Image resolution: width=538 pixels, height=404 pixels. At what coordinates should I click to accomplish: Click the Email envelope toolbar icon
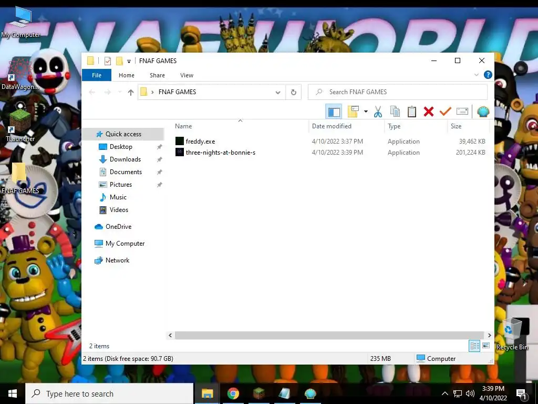pyautogui.click(x=462, y=111)
